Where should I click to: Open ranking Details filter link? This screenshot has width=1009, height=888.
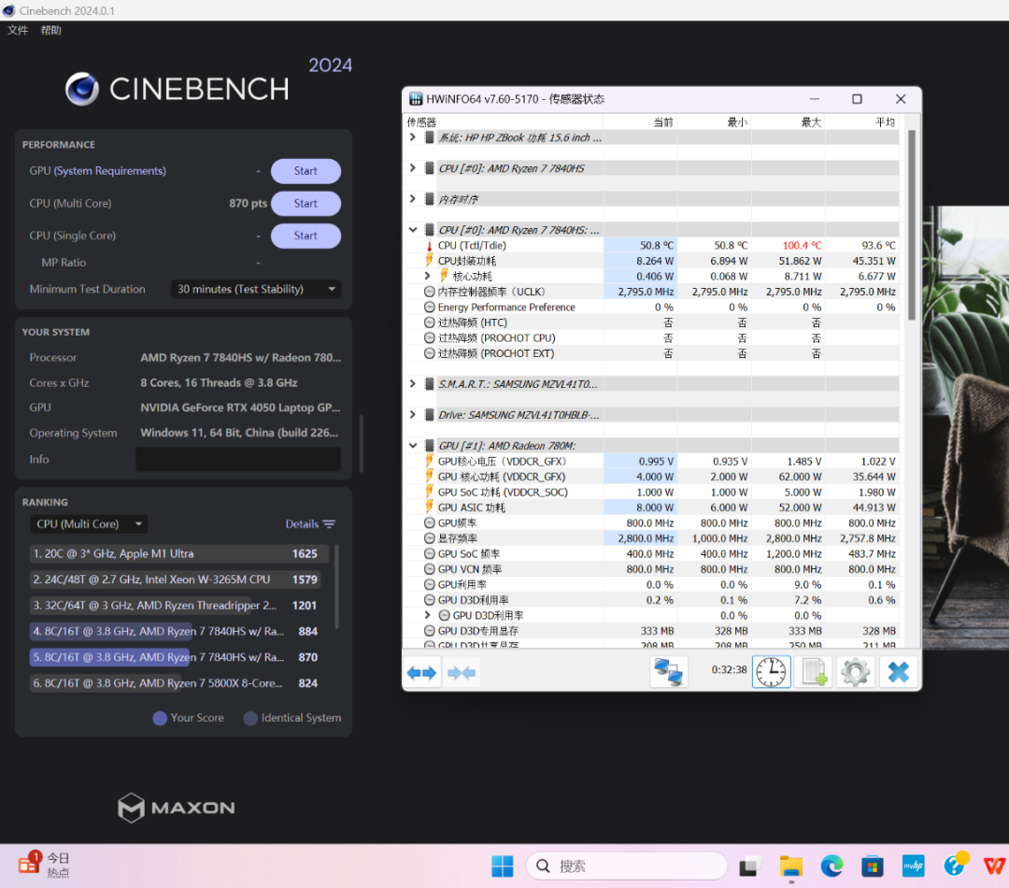coord(310,524)
